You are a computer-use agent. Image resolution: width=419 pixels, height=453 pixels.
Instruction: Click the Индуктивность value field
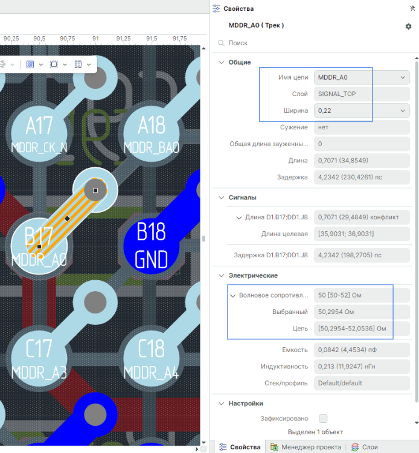point(362,367)
